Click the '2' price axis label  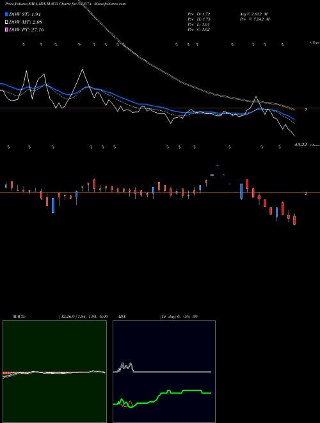(306, 194)
